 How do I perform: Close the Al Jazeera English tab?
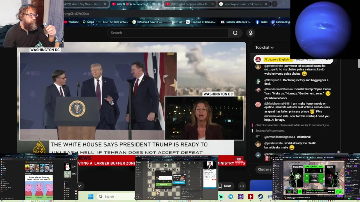(x=159, y=4)
